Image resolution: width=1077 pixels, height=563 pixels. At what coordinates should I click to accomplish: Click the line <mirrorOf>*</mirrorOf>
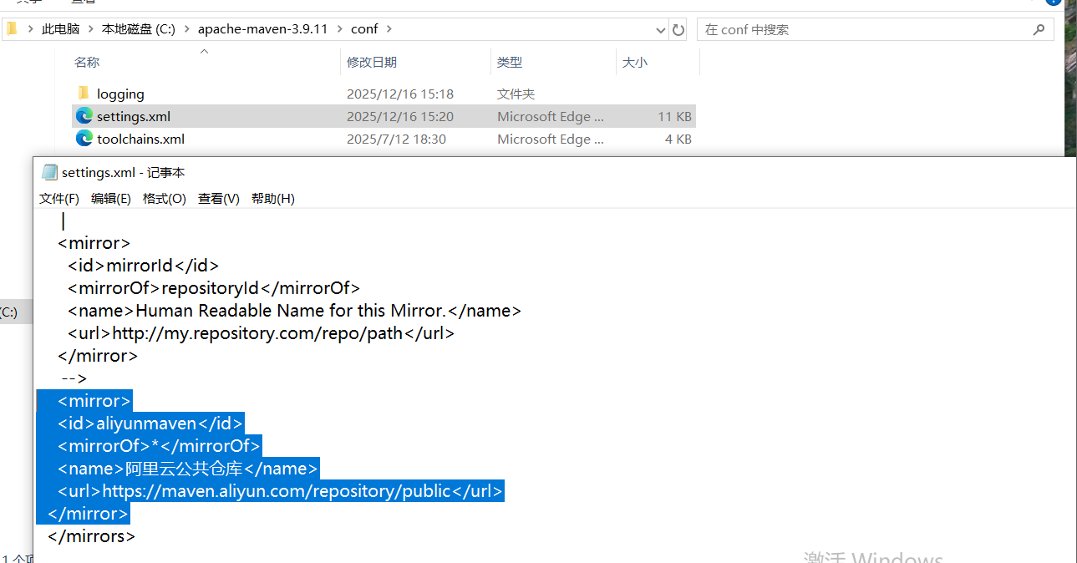click(x=160, y=446)
